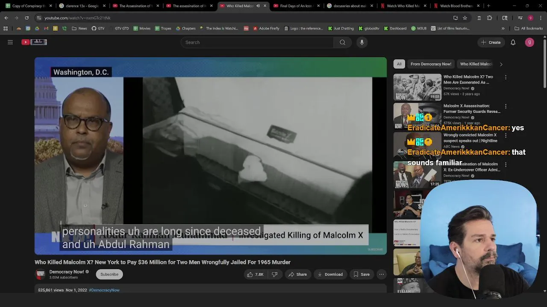Open the News bookmarks folder
This screenshot has width=547, height=307.
(x=79, y=29)
